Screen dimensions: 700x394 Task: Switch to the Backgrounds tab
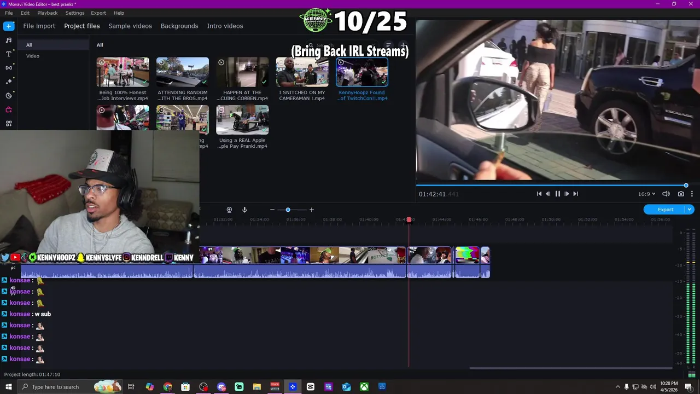(x=179, y=26)
